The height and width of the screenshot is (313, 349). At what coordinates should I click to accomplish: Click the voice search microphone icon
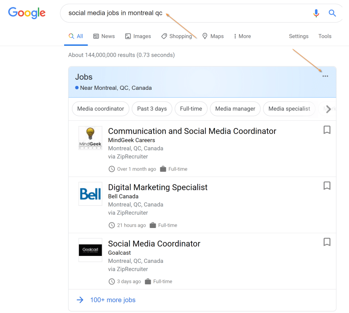[x=316, y=13]
